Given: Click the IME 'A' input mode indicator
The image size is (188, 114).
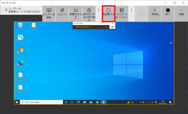Looking at the screenshot, I should coord(152,102).
